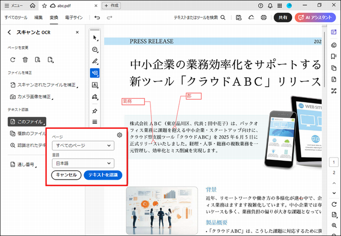This screenshot has height=236, width=341.
Task: Open the ページ dropdown すべてのページ
Action: 83,146
